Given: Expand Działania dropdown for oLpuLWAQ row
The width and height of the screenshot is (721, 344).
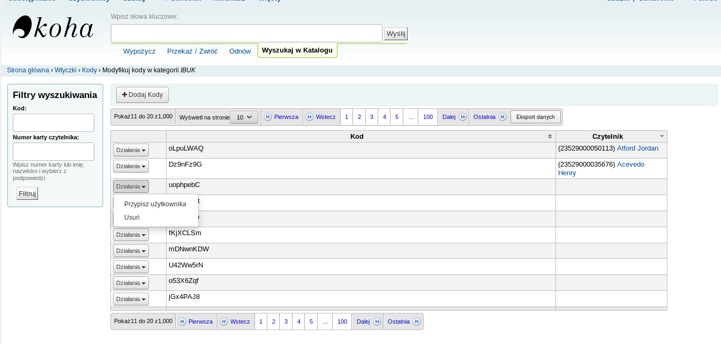Looking at the screenshot, I should click(x=131, y=150).
